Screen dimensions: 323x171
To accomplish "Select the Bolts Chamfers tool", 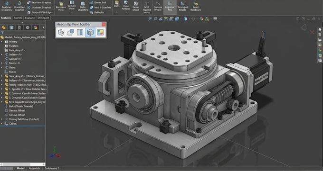I will point(83,7).
